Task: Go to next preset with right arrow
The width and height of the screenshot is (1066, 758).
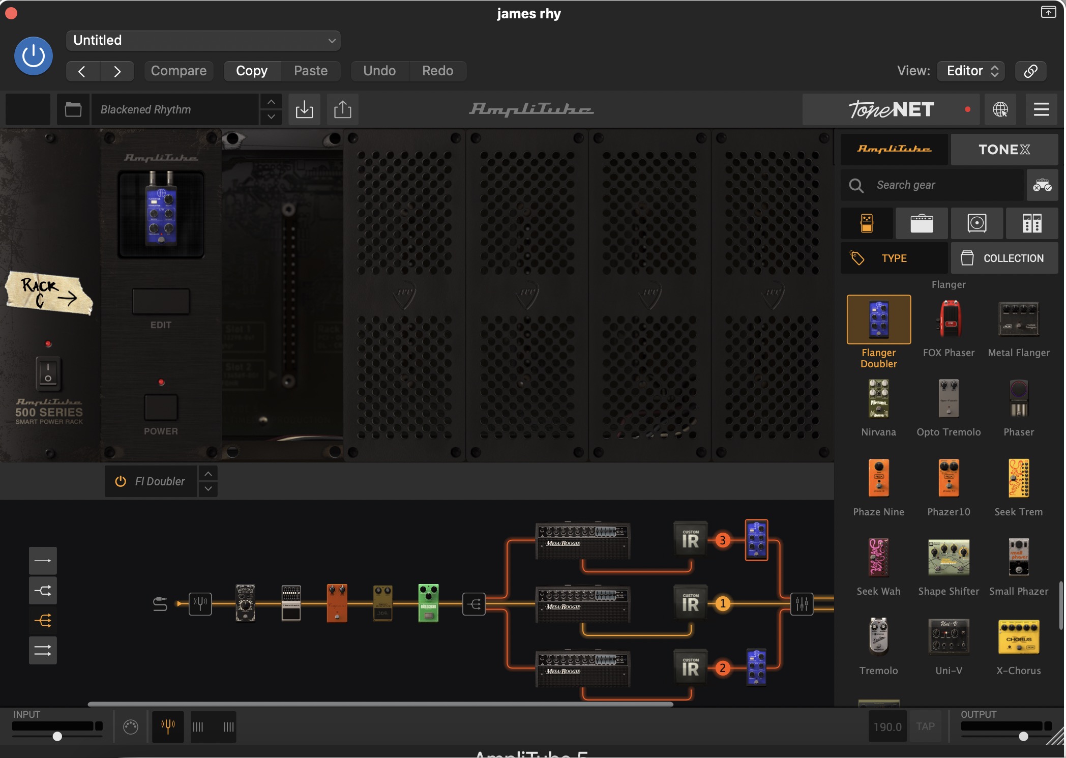Action: pyautogui.click(x=117, y=71)
